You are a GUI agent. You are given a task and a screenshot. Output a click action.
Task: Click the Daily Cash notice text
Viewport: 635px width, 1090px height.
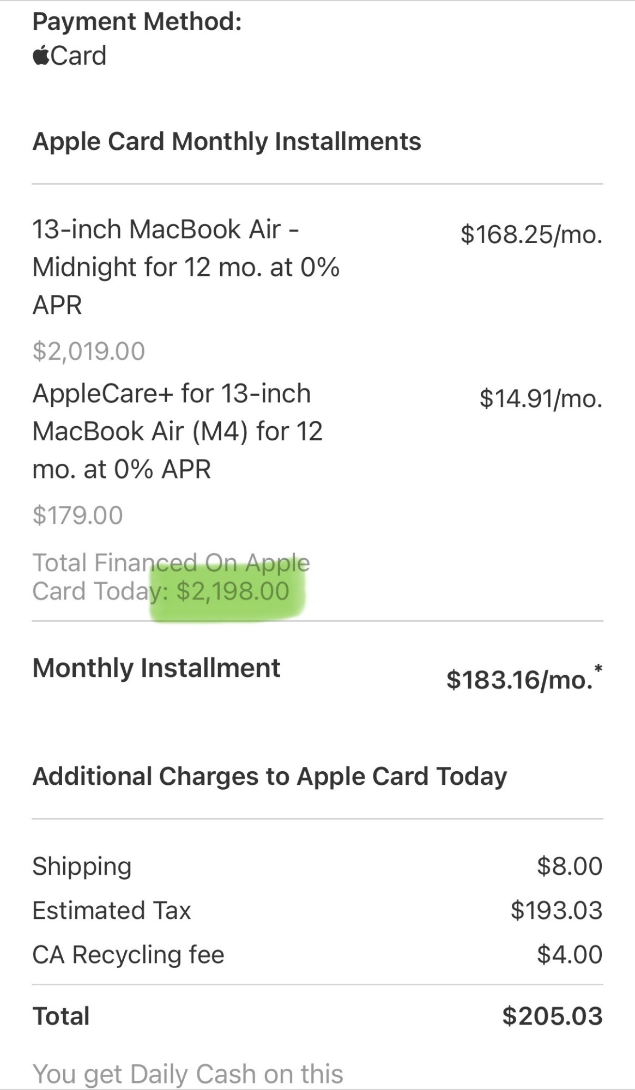coord(188,1074)
